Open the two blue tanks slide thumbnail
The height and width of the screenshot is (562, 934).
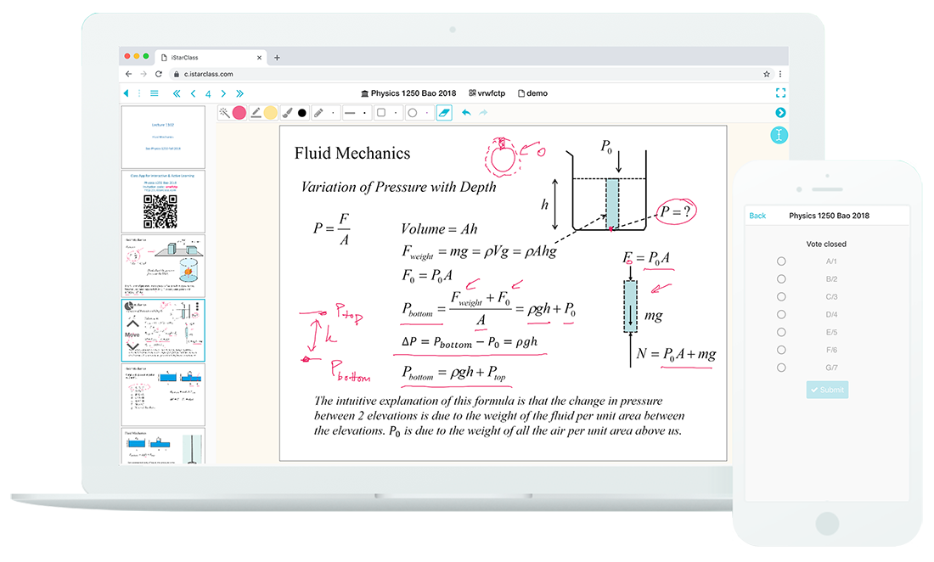point(163,395)
